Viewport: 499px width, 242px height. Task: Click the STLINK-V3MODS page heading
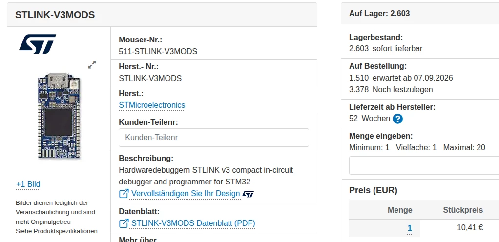pos(55,15)
